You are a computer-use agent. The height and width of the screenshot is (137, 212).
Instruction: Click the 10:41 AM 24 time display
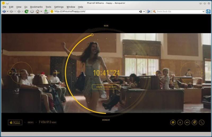pyautogui.click(x=107, y=73)
